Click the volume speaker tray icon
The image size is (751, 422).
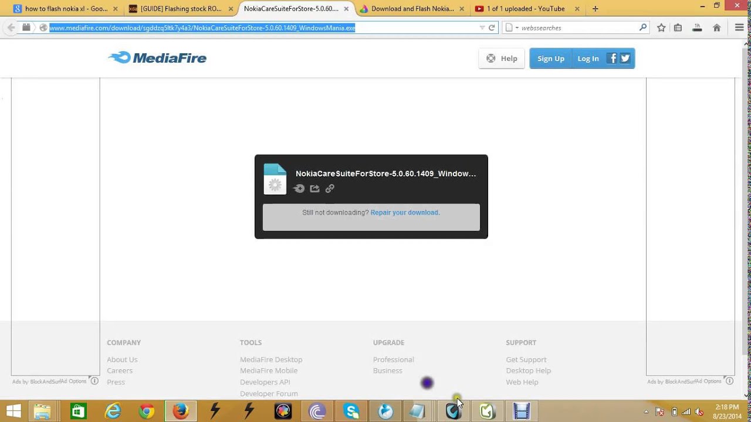[698, 411]
